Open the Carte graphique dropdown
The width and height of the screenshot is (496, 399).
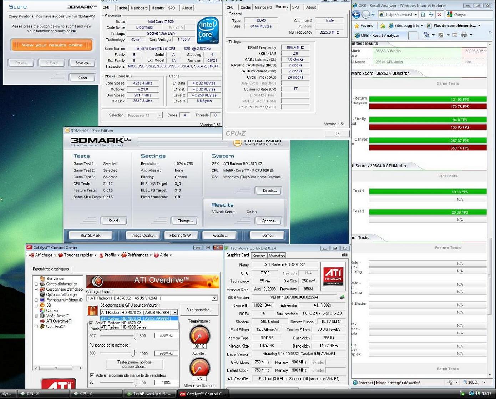[x=214, y=298]
